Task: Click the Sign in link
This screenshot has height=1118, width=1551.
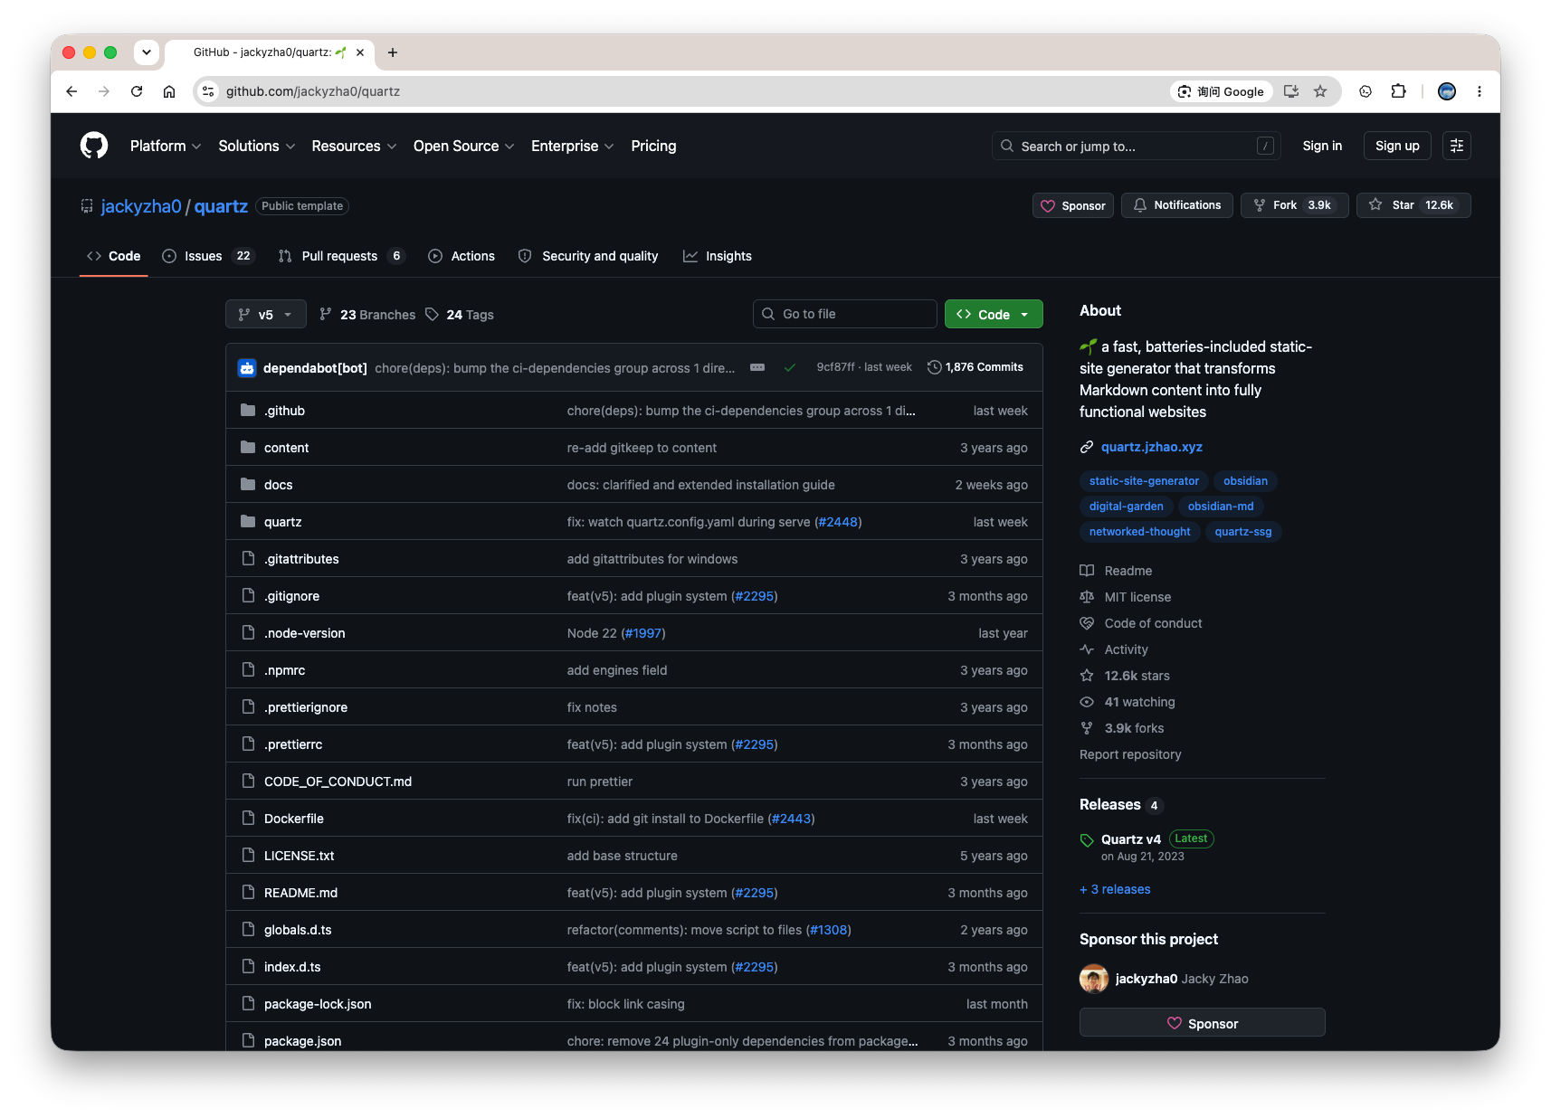Action: (1322, 146)
